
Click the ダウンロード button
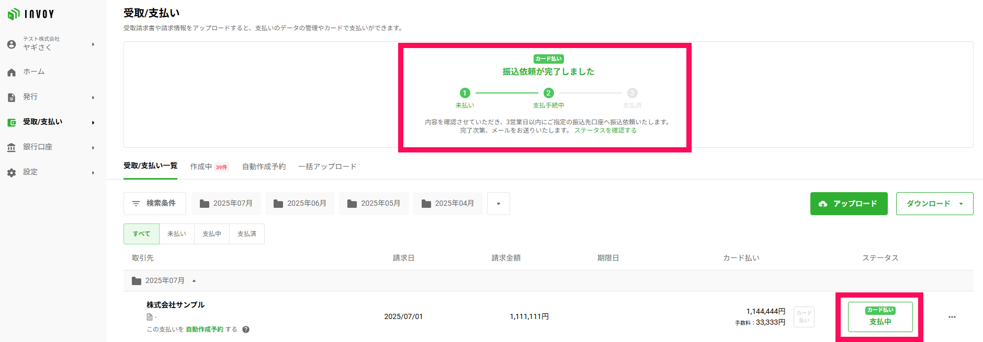point(935,204)
